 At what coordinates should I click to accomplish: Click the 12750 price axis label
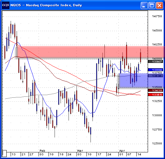coord(157,130)
